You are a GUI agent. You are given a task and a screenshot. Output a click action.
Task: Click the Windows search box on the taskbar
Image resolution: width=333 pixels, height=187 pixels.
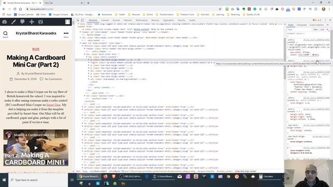click(38, 180)
